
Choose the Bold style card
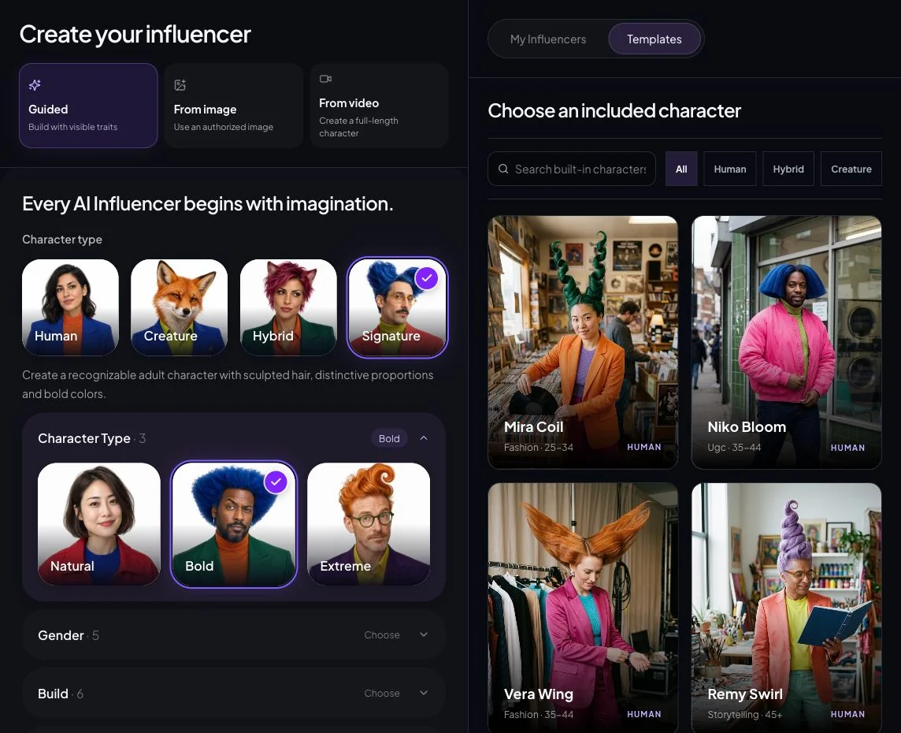(x=234, y=524)
